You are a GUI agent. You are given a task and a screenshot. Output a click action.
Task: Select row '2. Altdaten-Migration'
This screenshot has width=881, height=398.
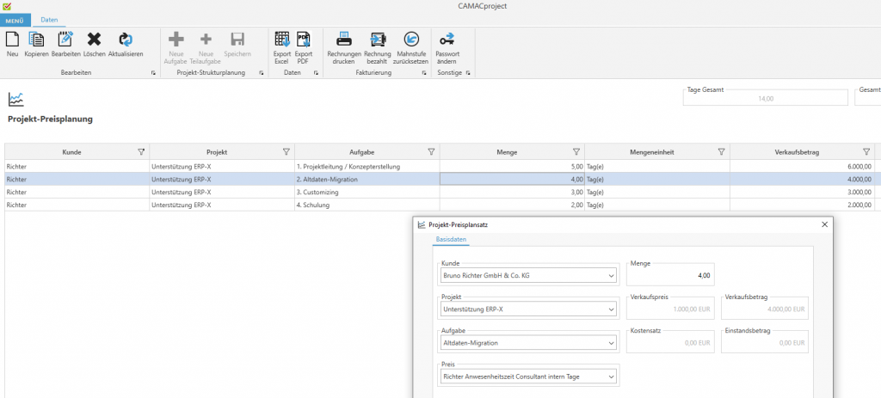click(x=440, y=179)
